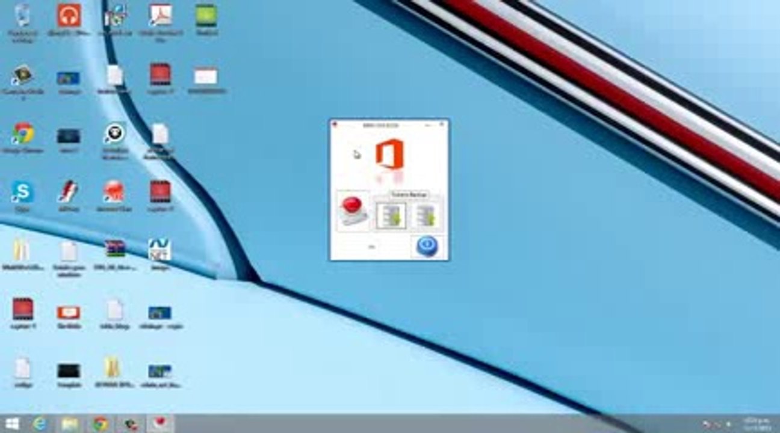Viewport: 780px width, 433px height.
Task: Launch Internet Explorer from the taskbar
Action: (40, 424)
